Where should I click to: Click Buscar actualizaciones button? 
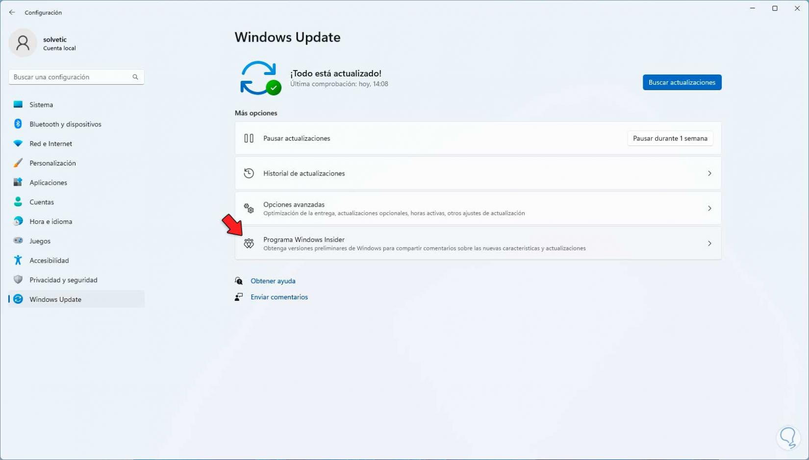(x=682, y=82)
